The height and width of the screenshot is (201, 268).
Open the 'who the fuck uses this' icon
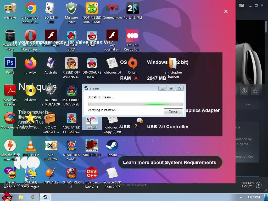[x=10, y=146]
